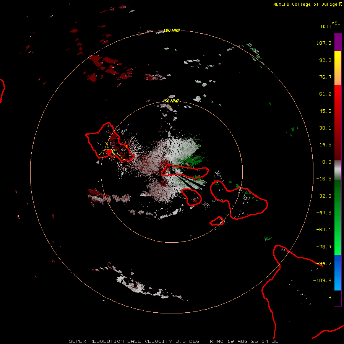This screenshot has height=344, width=344.
Task: Pick the black TH segment of the color bar
Action: (338, 298)
